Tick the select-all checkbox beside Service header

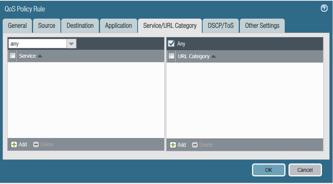click(x=13, y=56)
